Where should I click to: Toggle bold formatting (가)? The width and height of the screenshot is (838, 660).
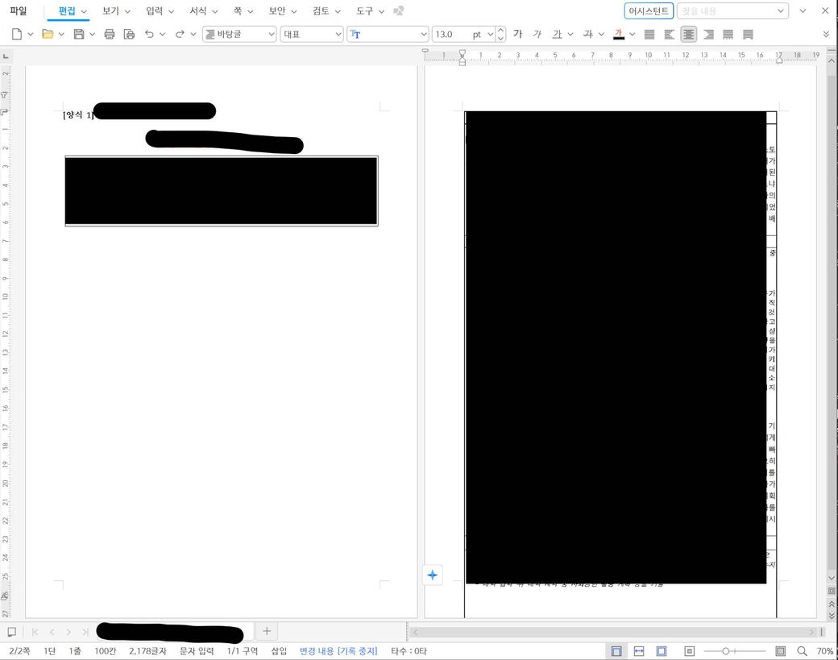tap(517, 34)
